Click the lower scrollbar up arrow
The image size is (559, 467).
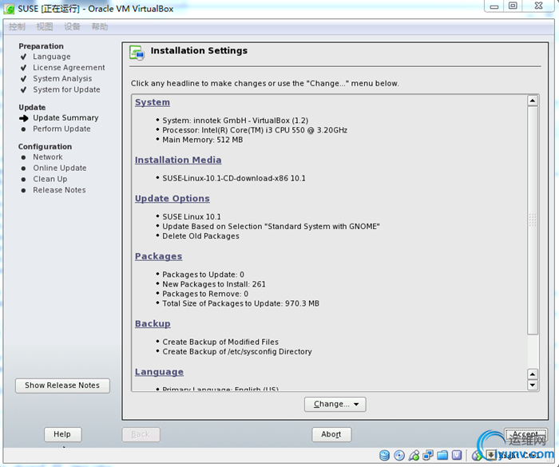pos(533,374)
